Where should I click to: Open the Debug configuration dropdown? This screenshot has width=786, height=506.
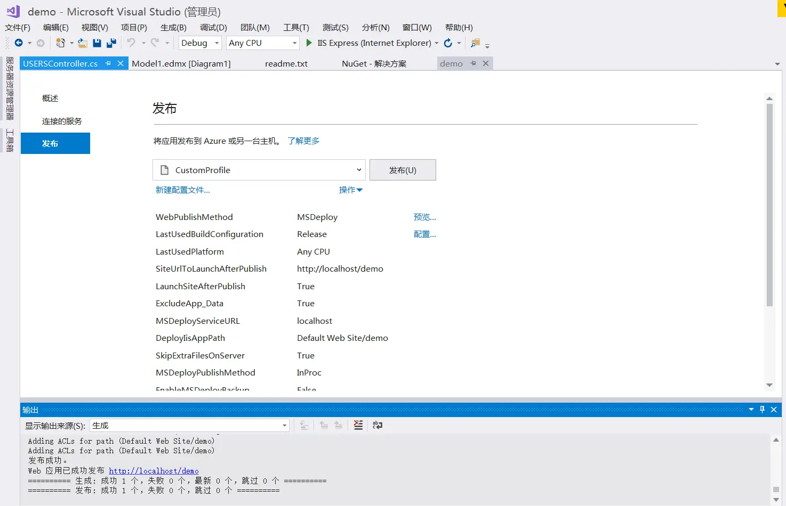[200, 43]
